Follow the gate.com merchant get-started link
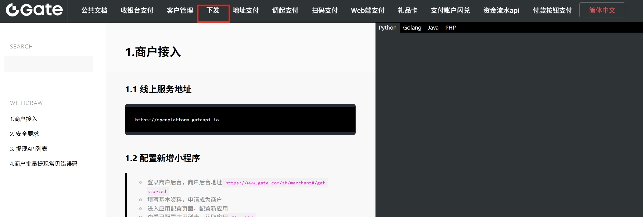This screenshot has width=643, height=217. [x=276, y=183]
